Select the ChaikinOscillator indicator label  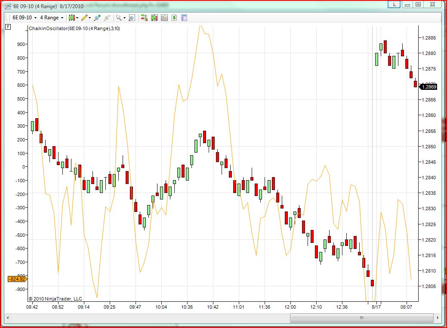[x=74, y=28]
